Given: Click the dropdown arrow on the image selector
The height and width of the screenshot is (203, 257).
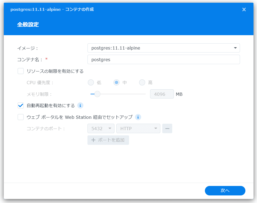Looking at the screenshot, I should 236,48.
